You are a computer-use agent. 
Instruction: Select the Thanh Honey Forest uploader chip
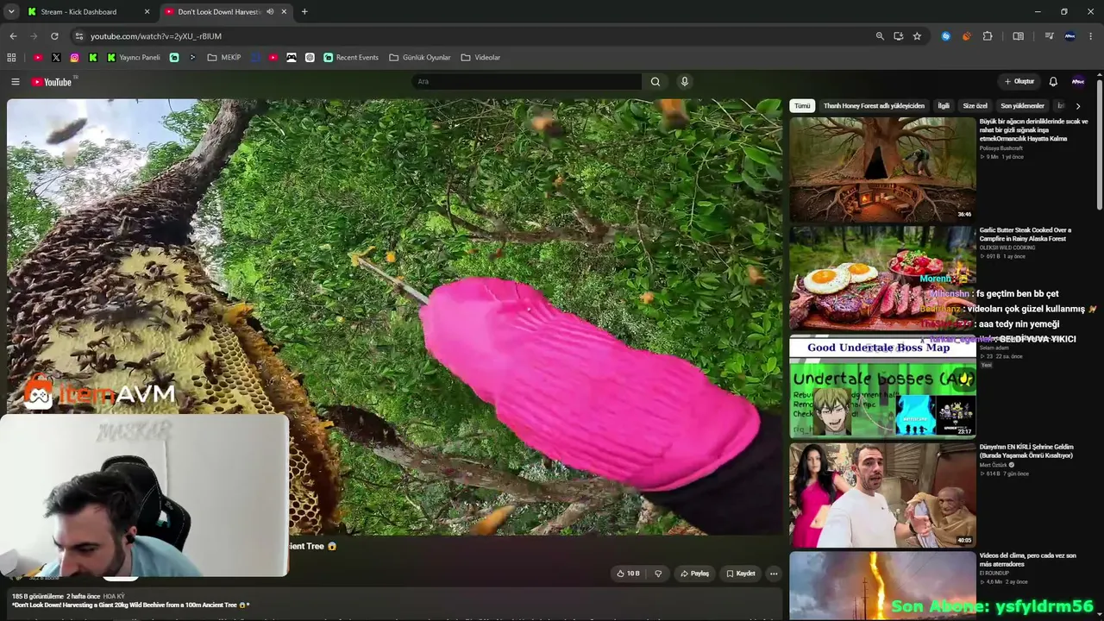point(874,106)
